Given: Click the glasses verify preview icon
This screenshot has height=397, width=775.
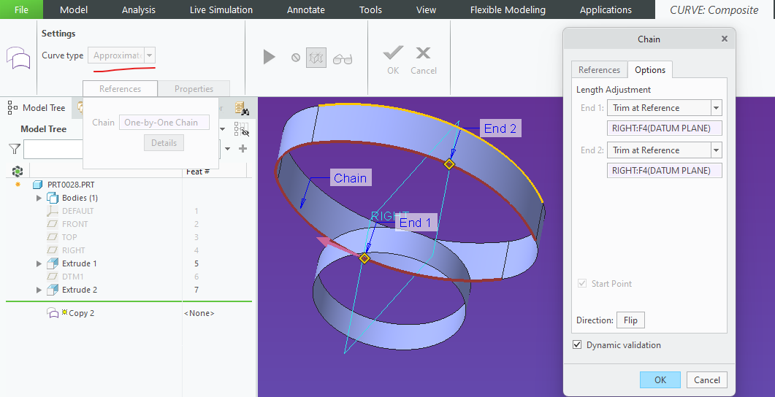Looking at the screenshot, I should tap(342, 58).
